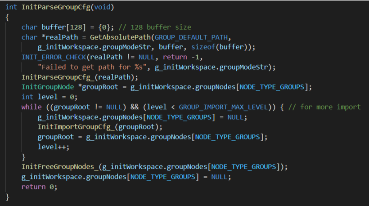Click the GROUP_DEFAULT_PATH macro
Screen dimensions: 369x206
click(191, 37)
